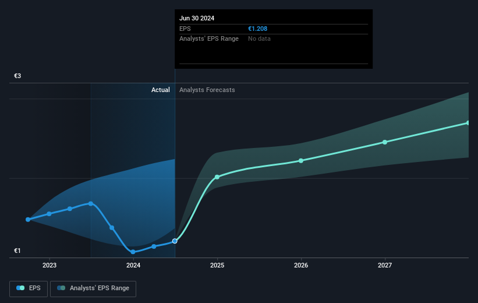478x303 pixels.
Task: Toggle the Analysts' EPS Range legend
Action: pyautogui.click(x=93, y=288)
